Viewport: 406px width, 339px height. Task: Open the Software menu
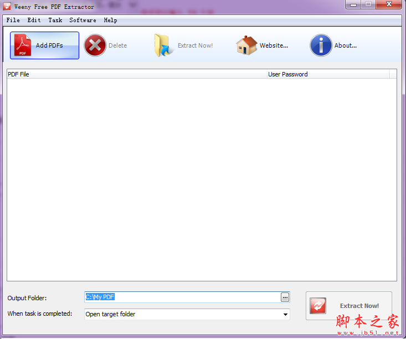[83, 20]
